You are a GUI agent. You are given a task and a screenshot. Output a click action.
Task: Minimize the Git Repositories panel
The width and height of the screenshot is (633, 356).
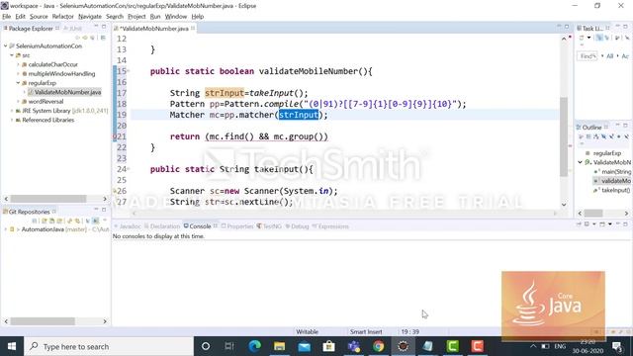96,210
